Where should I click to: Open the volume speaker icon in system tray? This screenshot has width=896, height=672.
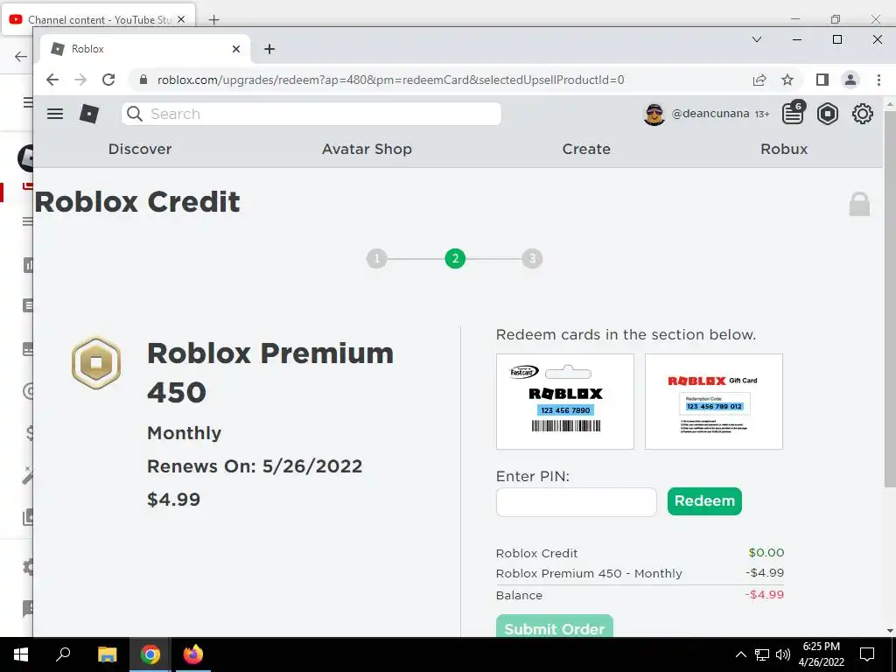(x=783, y=654)
